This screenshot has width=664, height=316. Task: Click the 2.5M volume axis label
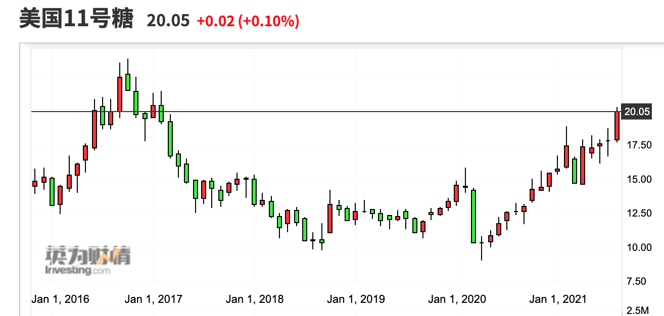coord(638,310)
